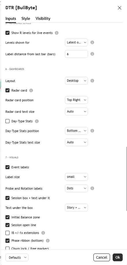Disable the Radar card checkbox
127x265 pixels.
pyautogui.click(x=7, y=90)
